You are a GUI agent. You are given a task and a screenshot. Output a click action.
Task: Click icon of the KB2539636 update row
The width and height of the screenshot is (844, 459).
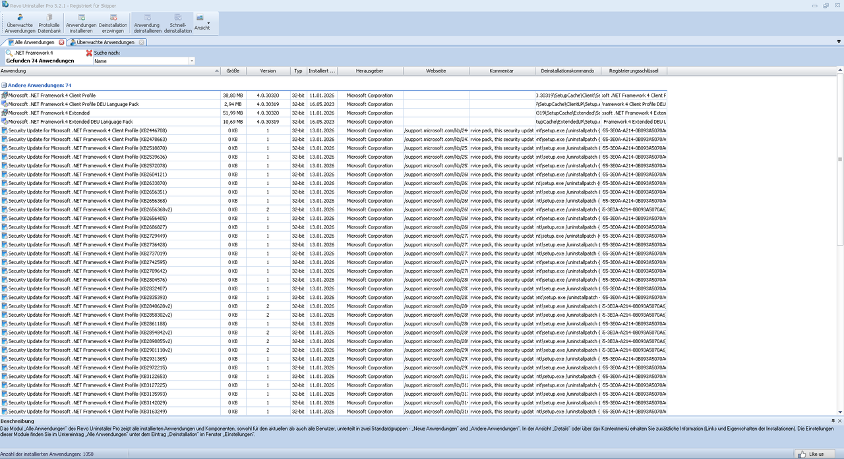tap(4, 157)
